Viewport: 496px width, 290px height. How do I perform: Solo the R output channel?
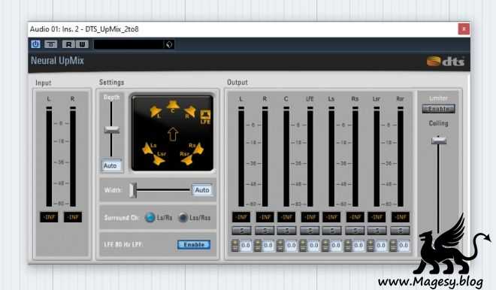click(265, 231)
